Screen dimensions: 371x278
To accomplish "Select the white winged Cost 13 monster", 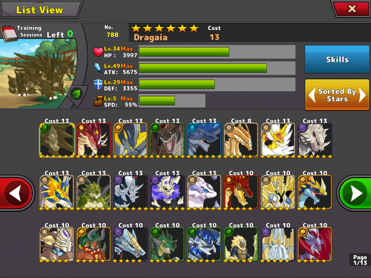I will point(278,140).
